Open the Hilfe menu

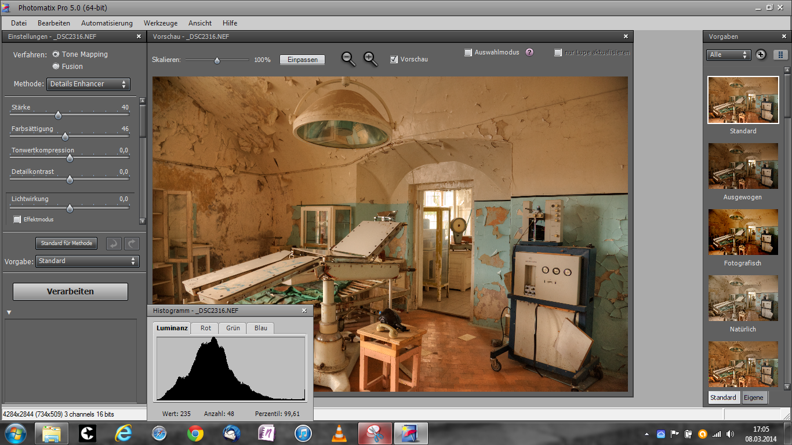(230, 23)
